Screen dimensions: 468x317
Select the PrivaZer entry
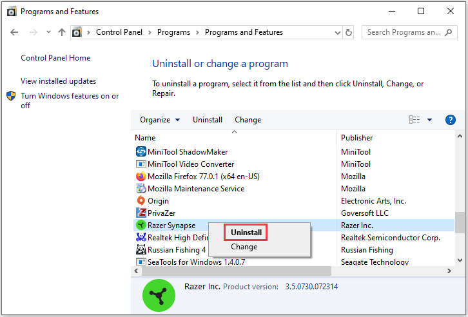[x=161, y=213]
